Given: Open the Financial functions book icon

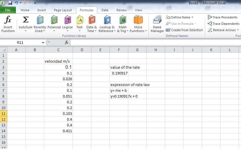Looking at the screenshot, I should 54,20.
